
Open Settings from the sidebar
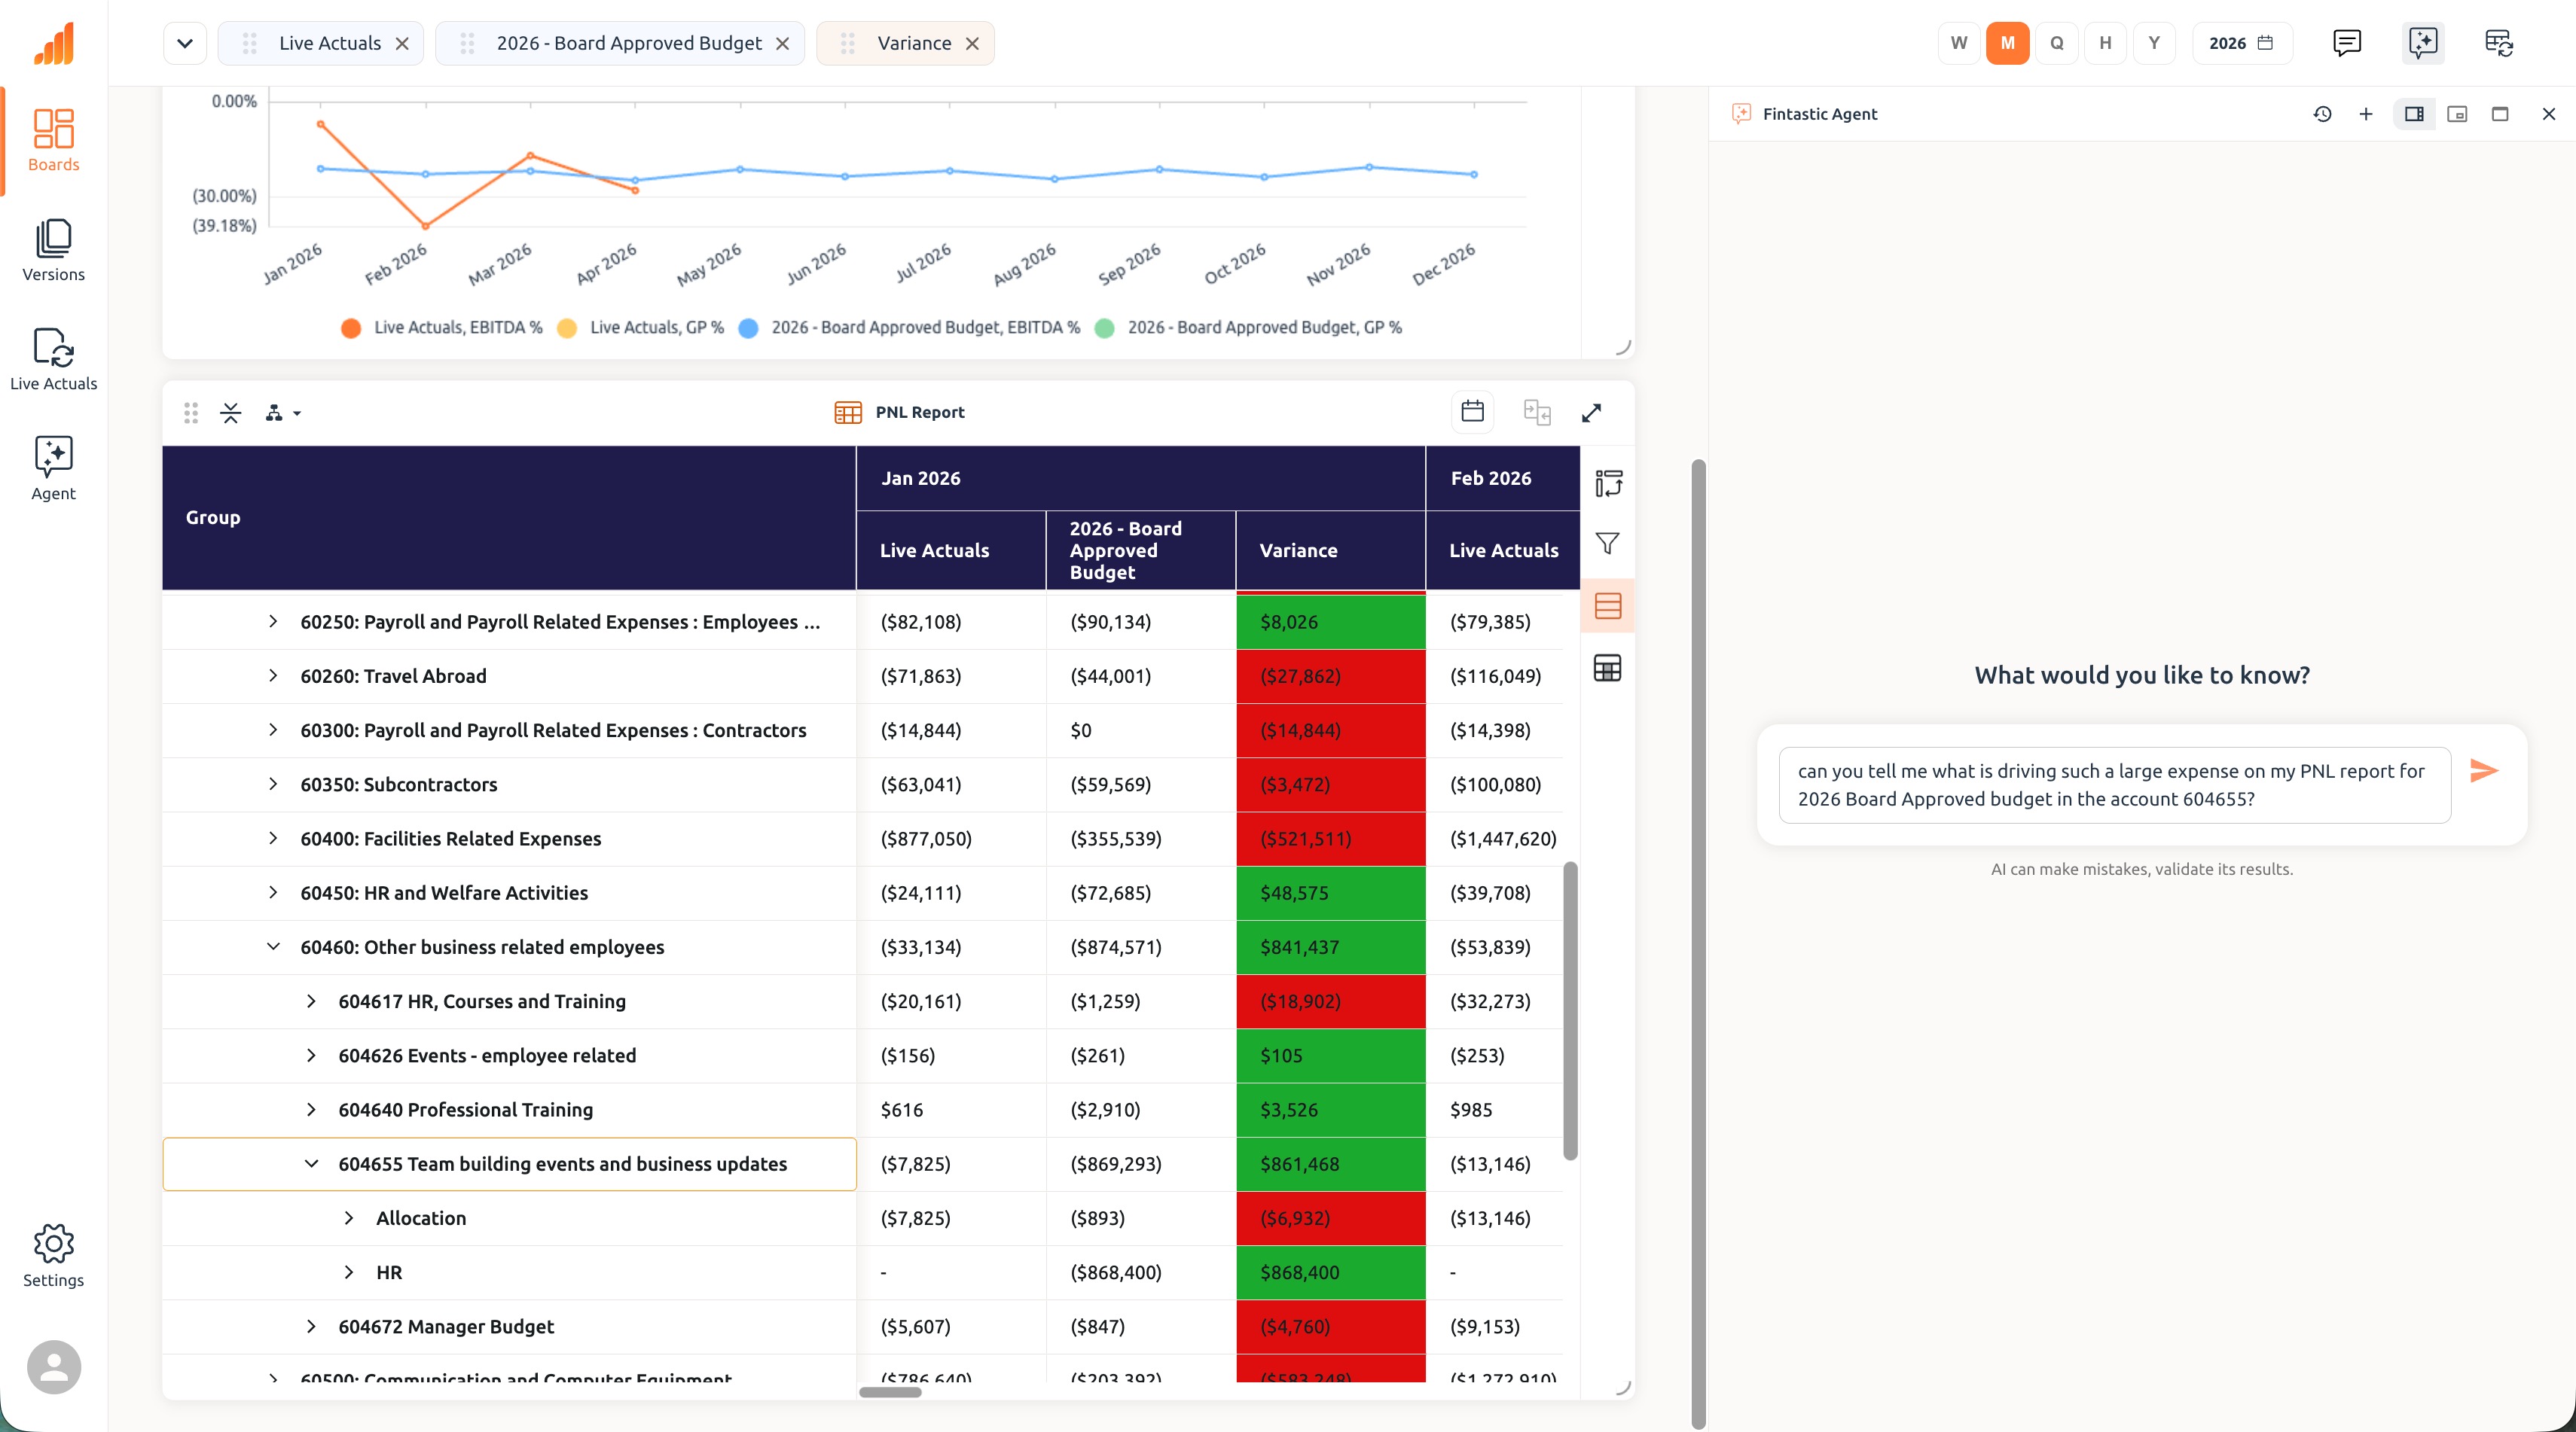[x=53, y=1256]
